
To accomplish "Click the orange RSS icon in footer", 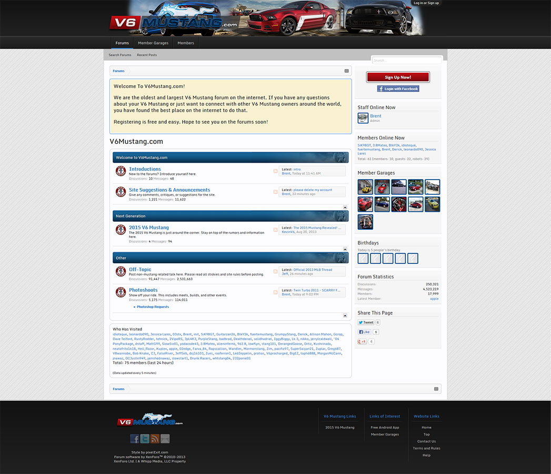I will pos(155,439).
